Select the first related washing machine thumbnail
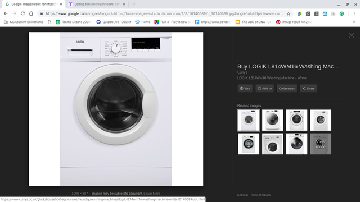Screen dimensions: 360x202 coord(249,120)
